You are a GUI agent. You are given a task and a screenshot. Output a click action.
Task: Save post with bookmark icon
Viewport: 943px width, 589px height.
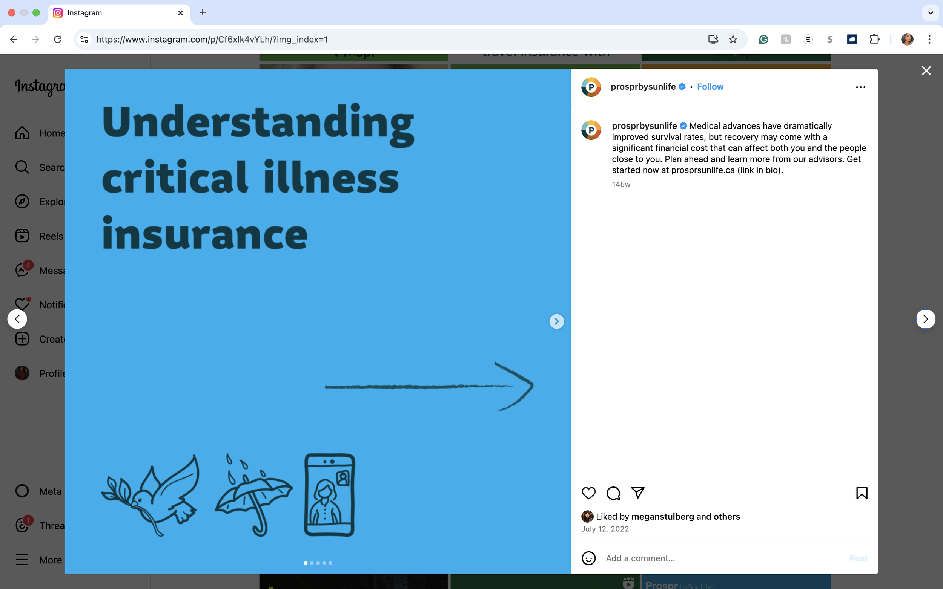(x=862, y=493)
